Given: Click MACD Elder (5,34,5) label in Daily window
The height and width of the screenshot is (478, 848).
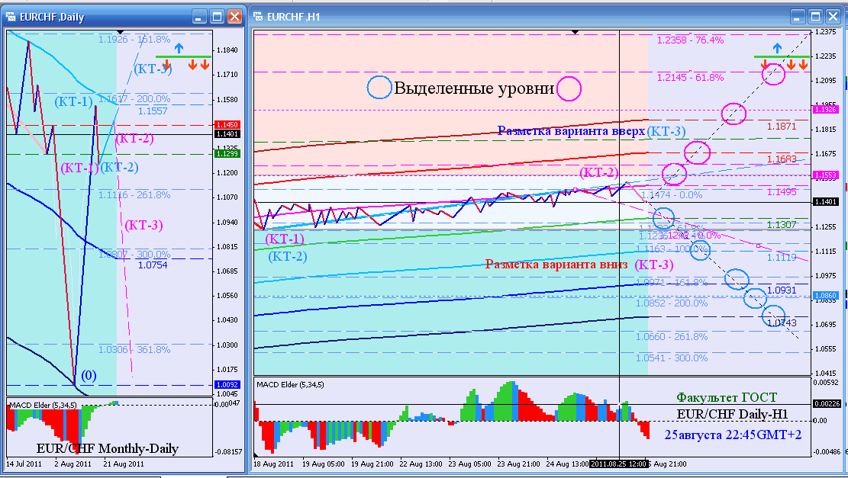Looking at the screenshot, I should click(44, 405).
